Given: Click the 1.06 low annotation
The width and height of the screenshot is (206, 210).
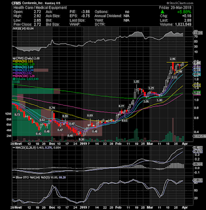Looking at the screenshot, I should (x=146, y=101).
